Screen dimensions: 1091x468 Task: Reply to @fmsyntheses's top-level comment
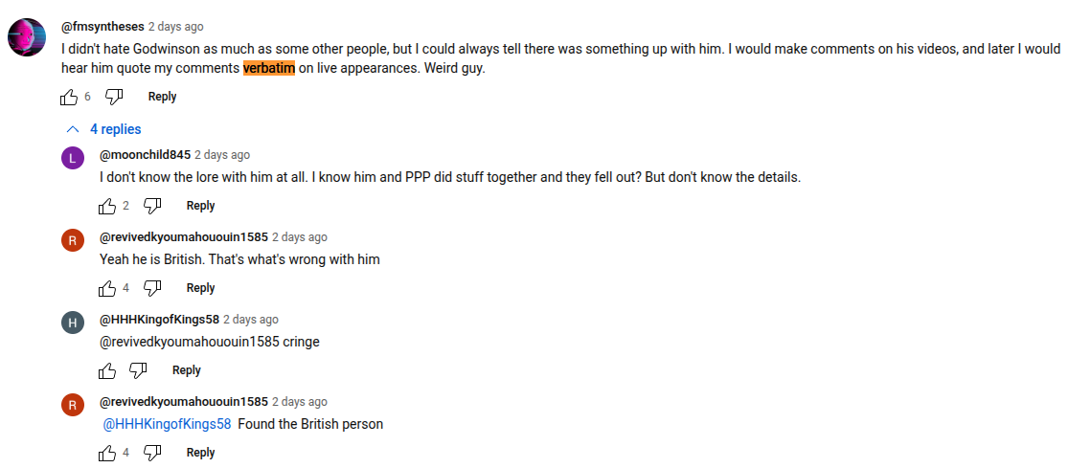pos(162,97)
